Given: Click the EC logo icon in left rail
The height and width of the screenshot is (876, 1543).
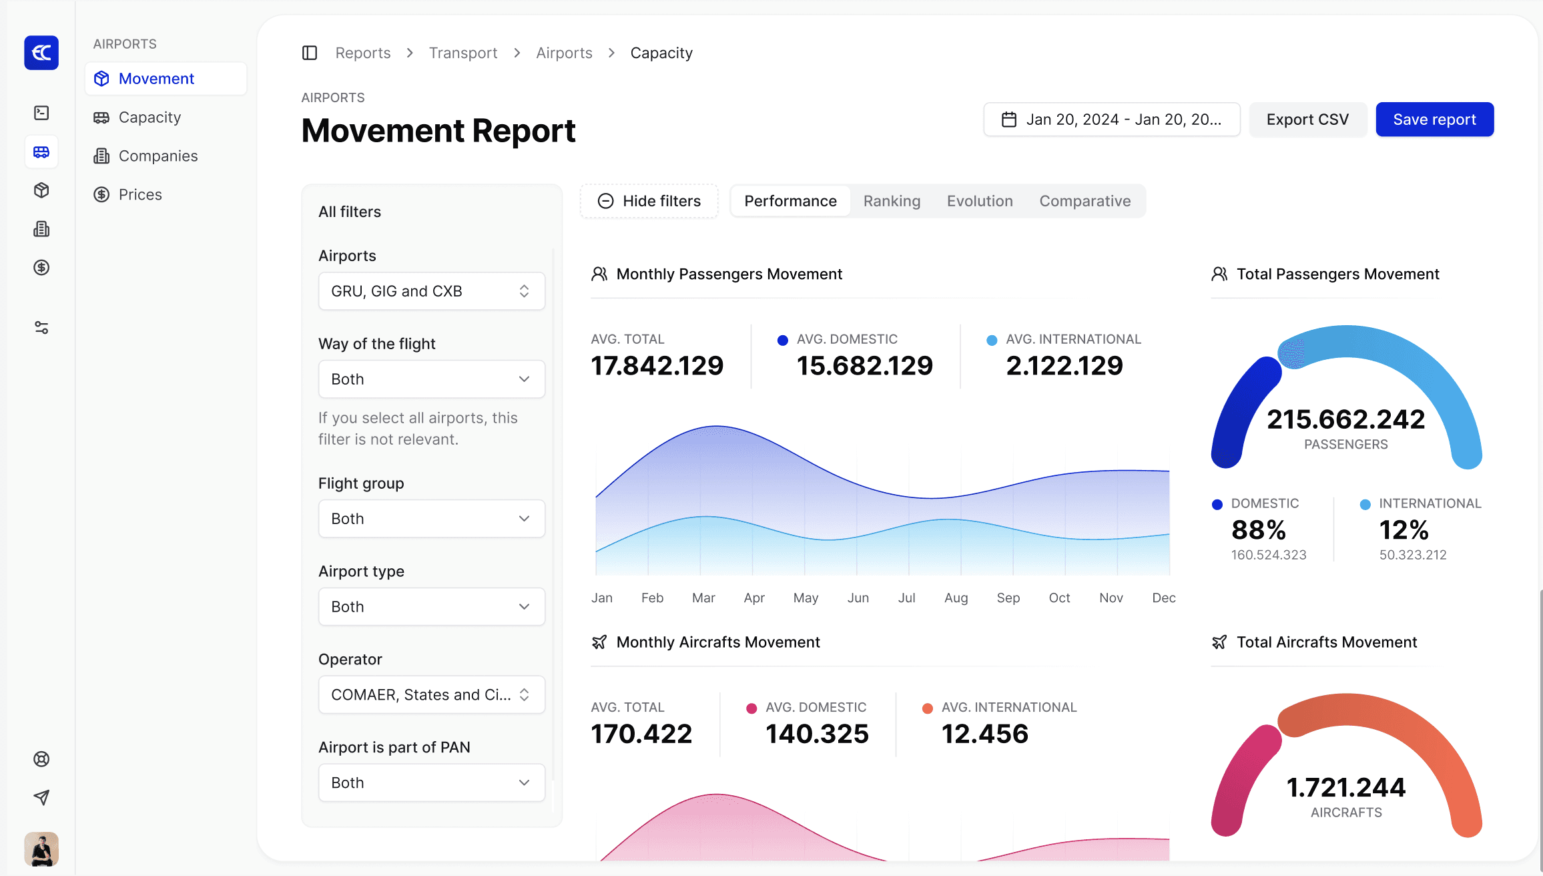Looking at the screenshot, I should [x=41, y=53].
